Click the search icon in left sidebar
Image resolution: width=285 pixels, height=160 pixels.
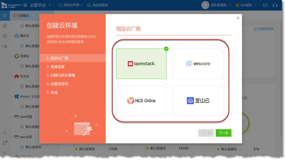point(5,133)
